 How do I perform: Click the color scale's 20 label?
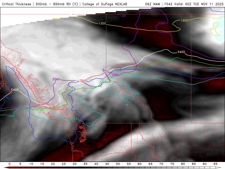coord(53,164)
